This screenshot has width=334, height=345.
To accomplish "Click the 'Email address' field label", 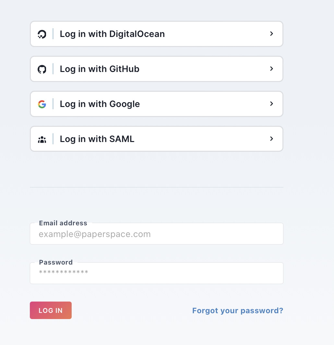I will 63,223.
